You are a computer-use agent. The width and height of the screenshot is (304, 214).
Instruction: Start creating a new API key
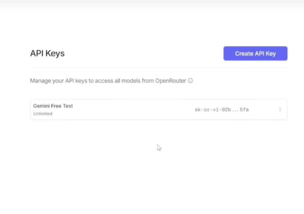(x=255, y=53)
